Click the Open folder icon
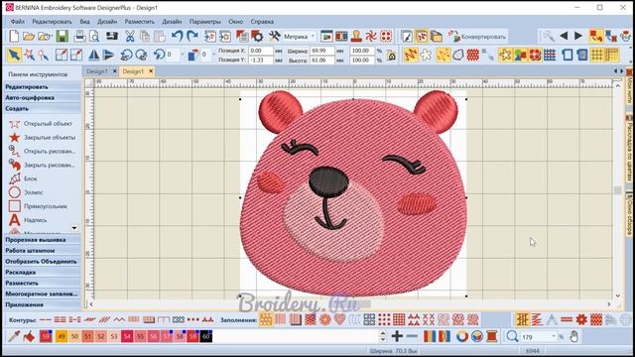 pos(29,37)
